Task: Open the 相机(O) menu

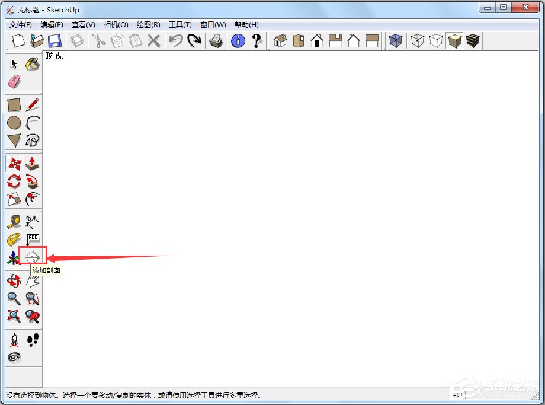Action: click(116, 25)
